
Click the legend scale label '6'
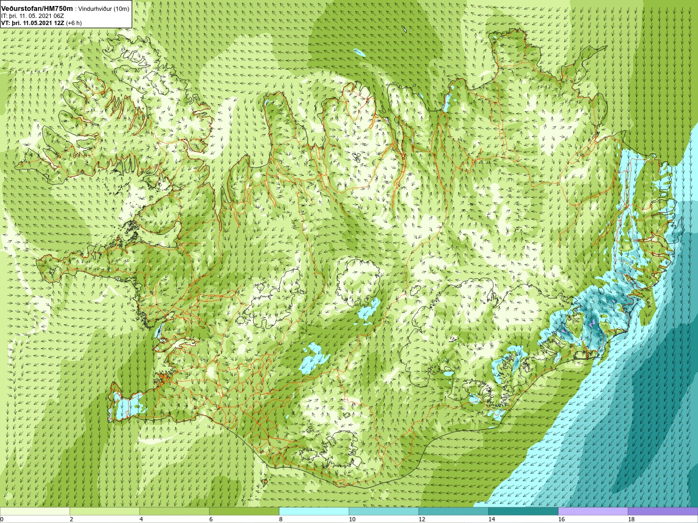coord(211,519)
